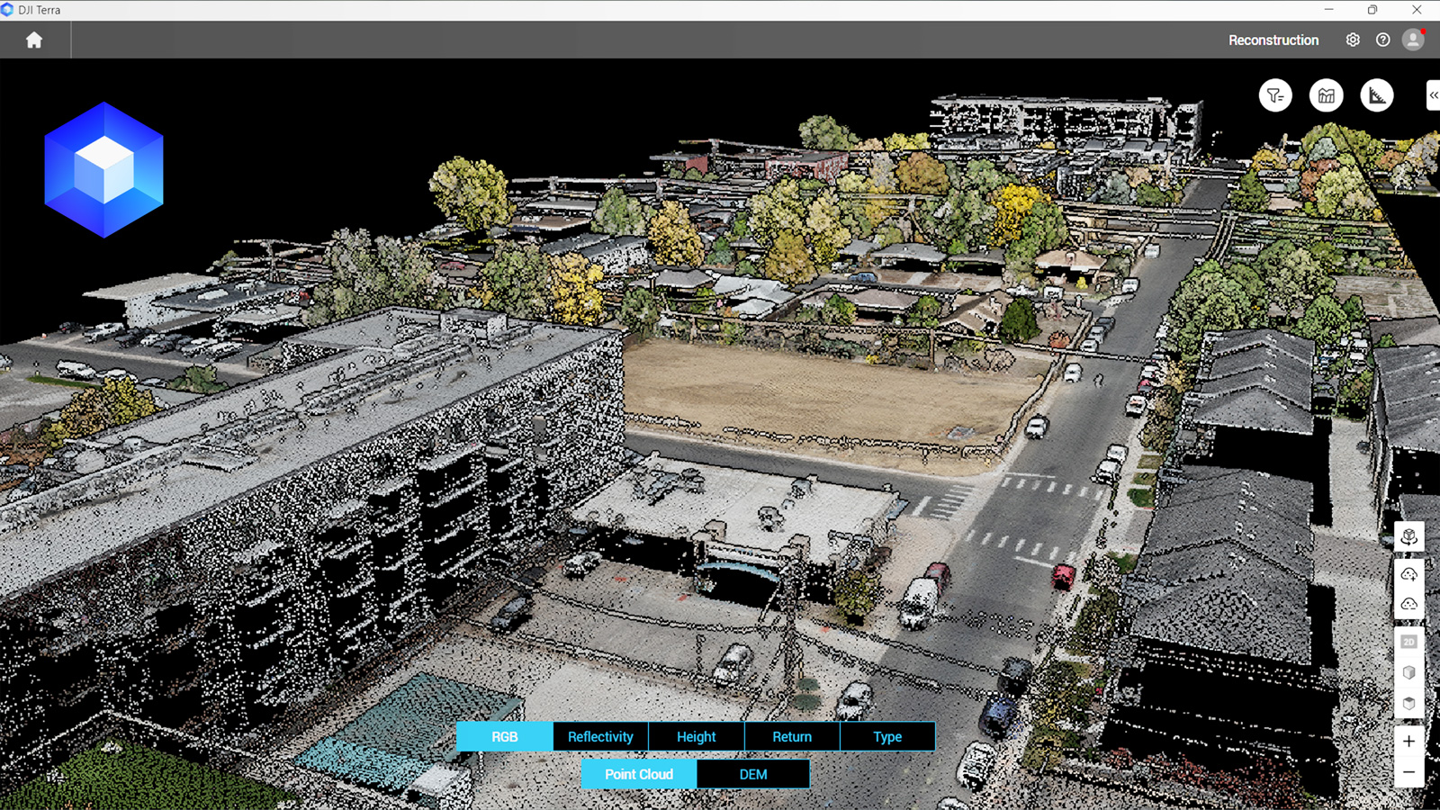Click the profile chart analysis icon
The image size is (1440, 810).
coord(1326,95)
